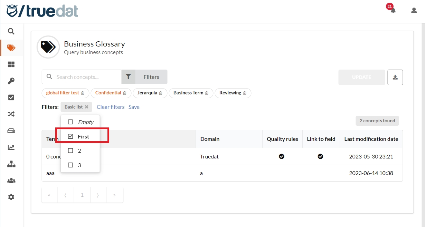Open the dashboard grid icon in sidebar
This screenshot has height=227, width=426.
[11, 64]
